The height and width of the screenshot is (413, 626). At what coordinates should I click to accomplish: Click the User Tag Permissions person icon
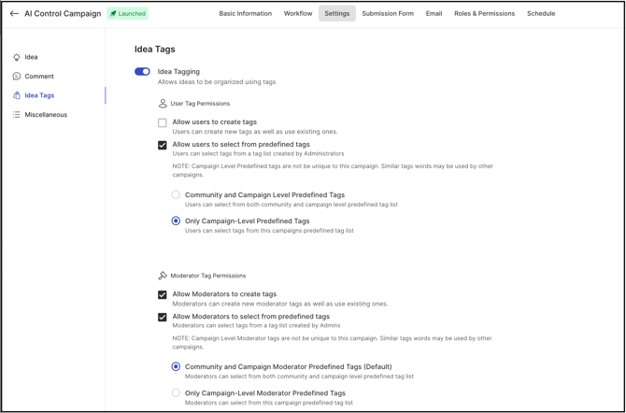point(163,104)
